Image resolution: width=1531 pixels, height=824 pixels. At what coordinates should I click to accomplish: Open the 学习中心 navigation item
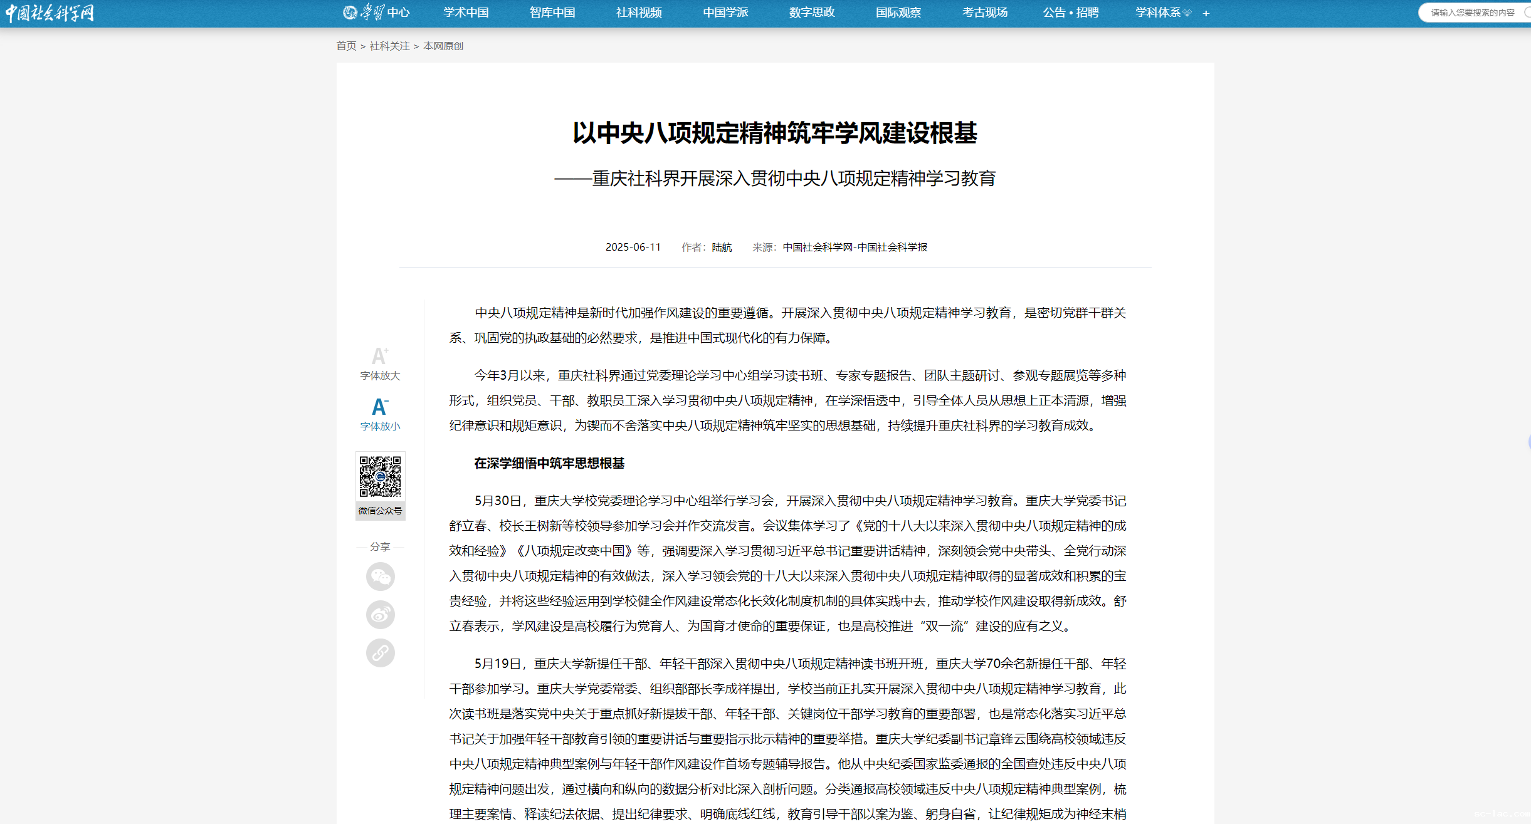click(376, 13)
